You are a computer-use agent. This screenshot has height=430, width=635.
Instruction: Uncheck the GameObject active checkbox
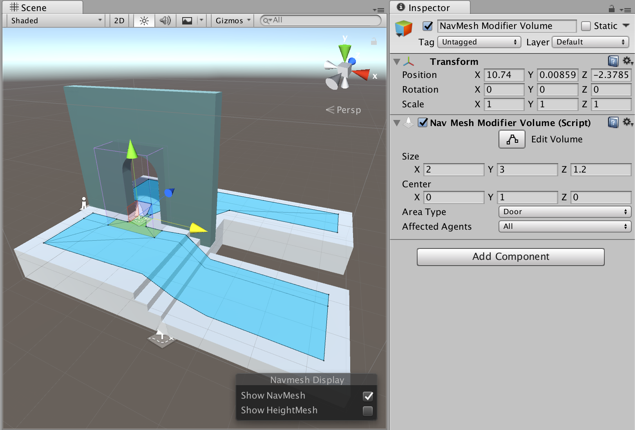tap(427, 26)
